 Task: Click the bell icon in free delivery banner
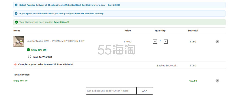16,13
